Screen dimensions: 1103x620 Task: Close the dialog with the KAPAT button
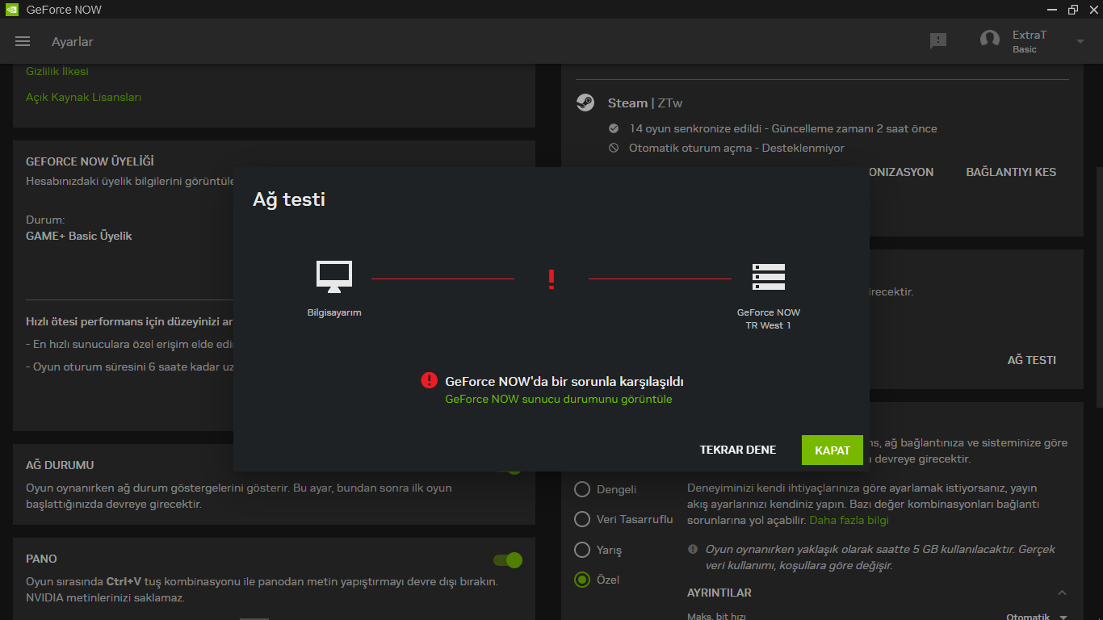click(832, 450)
